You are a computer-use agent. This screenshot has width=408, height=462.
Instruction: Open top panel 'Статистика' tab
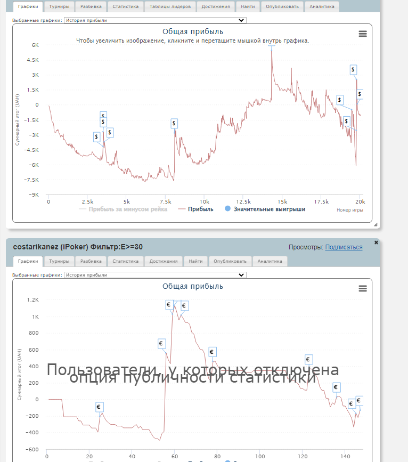tap(126, 6)
